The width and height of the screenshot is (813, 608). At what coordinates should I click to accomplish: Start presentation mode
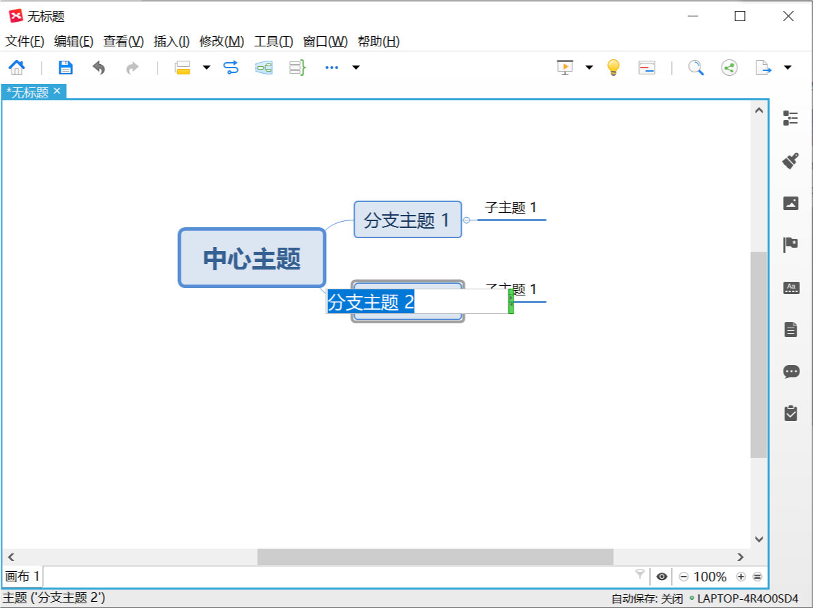565,68
